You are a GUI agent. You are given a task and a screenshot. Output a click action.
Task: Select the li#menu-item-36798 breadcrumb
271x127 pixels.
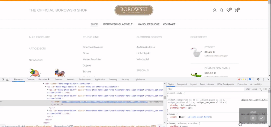tap(105, 126)
